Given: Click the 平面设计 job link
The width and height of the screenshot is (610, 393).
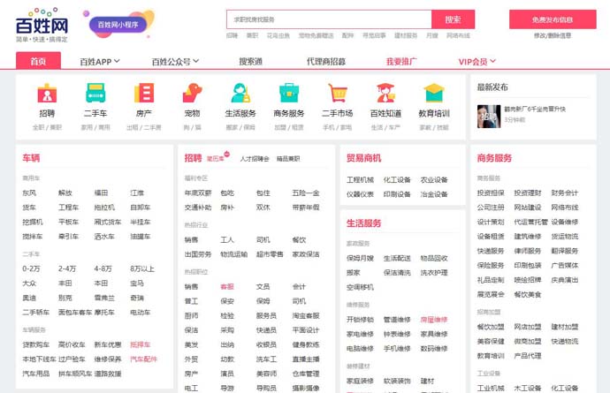Looking at the screenshot, I should coord(306,330).
